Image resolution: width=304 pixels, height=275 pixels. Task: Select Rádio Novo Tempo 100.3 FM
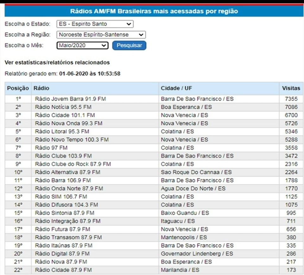point(72,140)
